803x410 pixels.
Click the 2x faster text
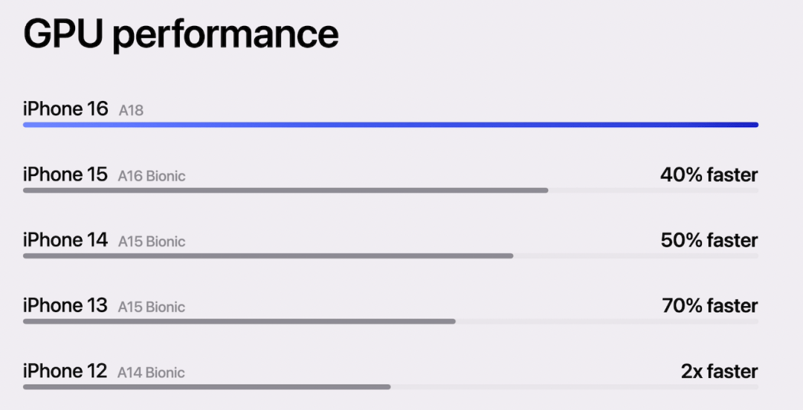[719, 371]
